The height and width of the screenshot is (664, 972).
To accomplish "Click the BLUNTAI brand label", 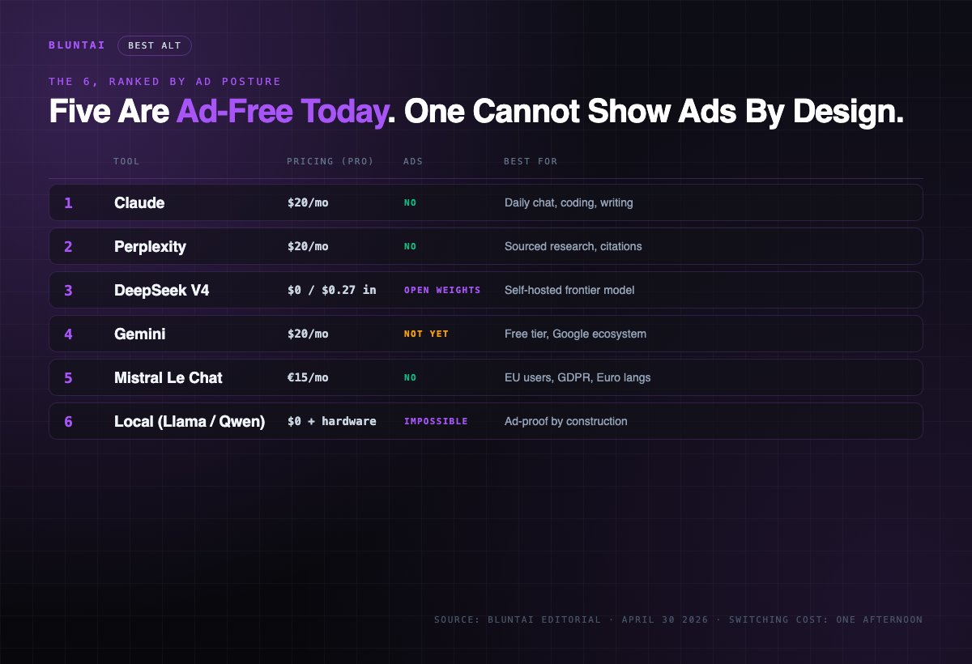I will click(77, 45).
